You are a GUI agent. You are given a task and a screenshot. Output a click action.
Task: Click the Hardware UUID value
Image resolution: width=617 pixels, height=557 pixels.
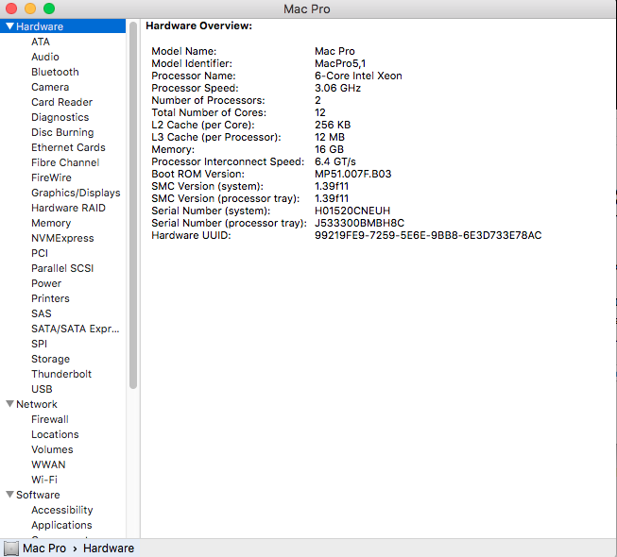tap(428, 235)
